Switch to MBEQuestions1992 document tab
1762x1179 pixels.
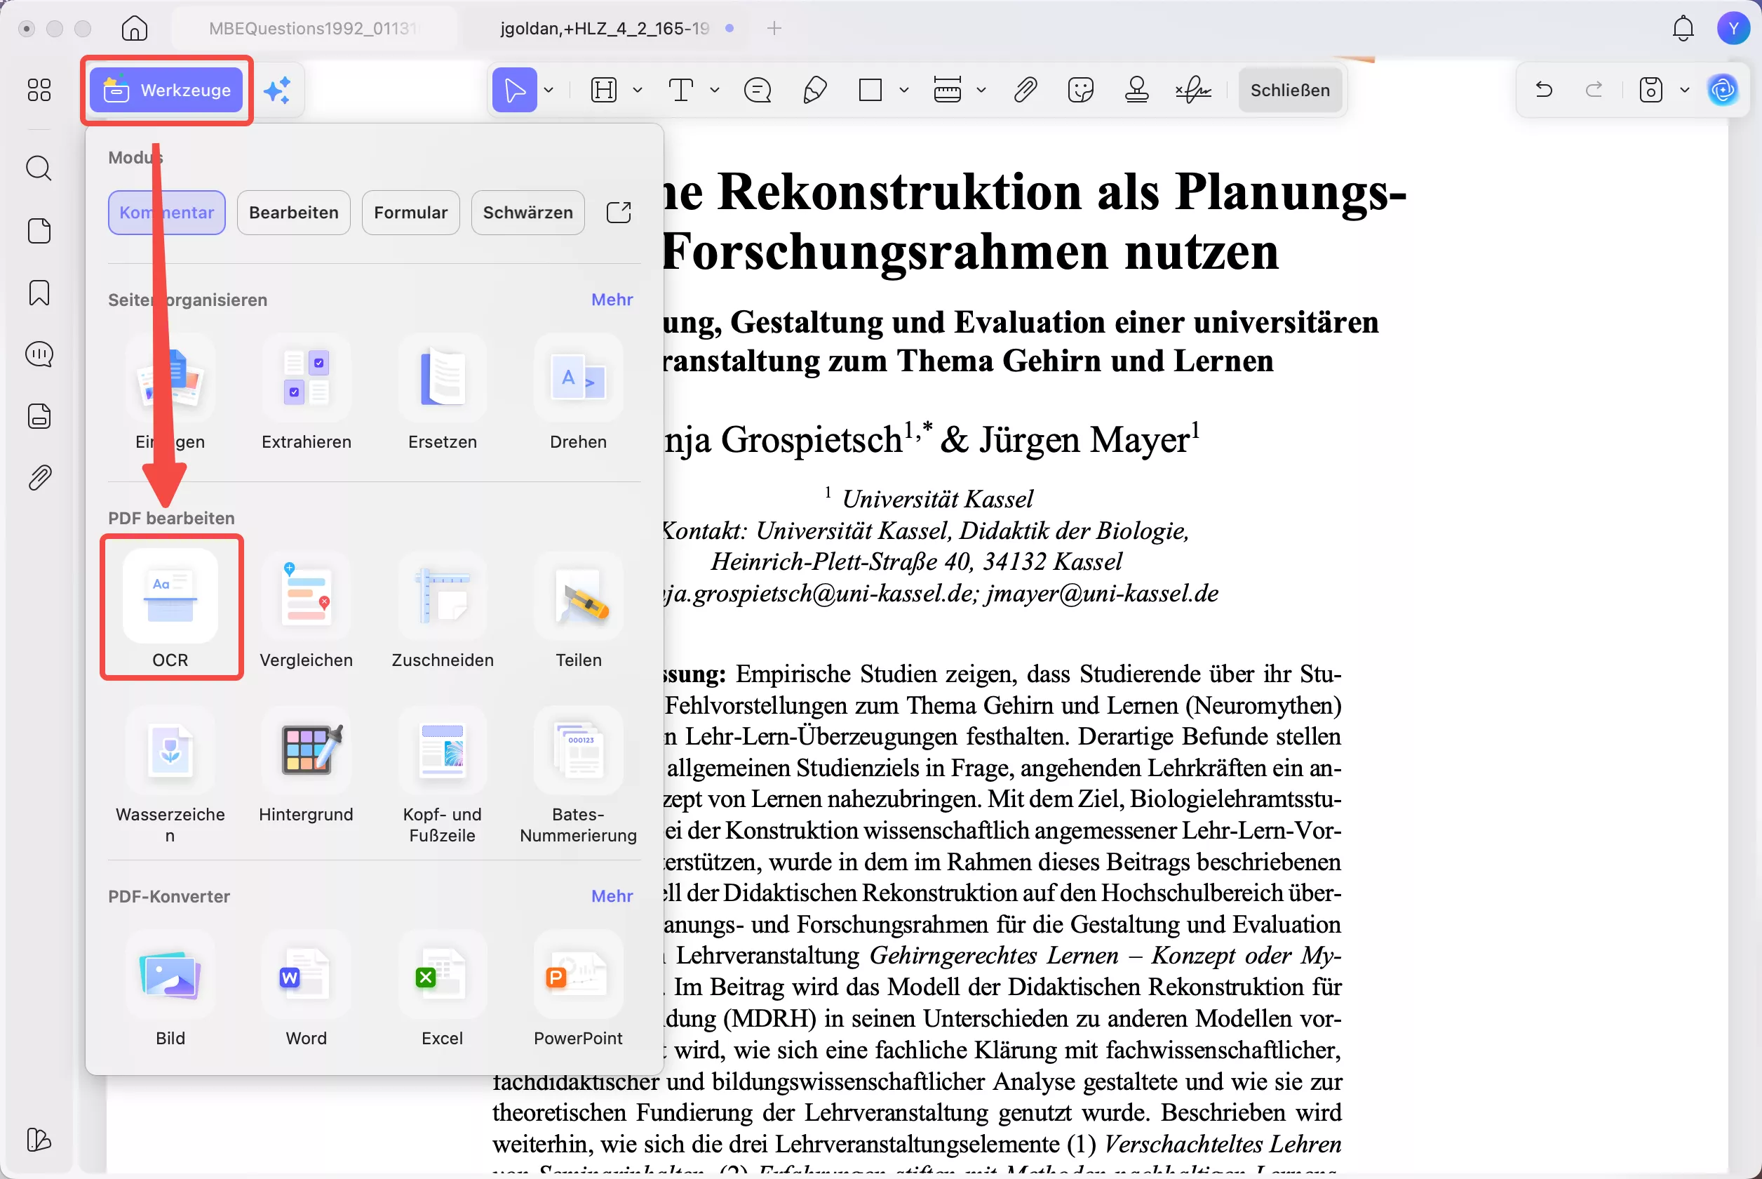point(312,29)
